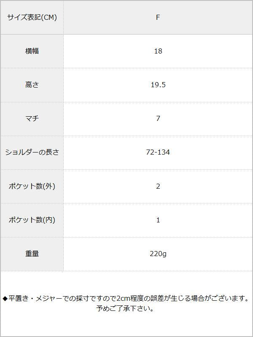Click the サイズ表記(CM) header cell
This screenshot has width=253, height=337.
click(32, 18)
